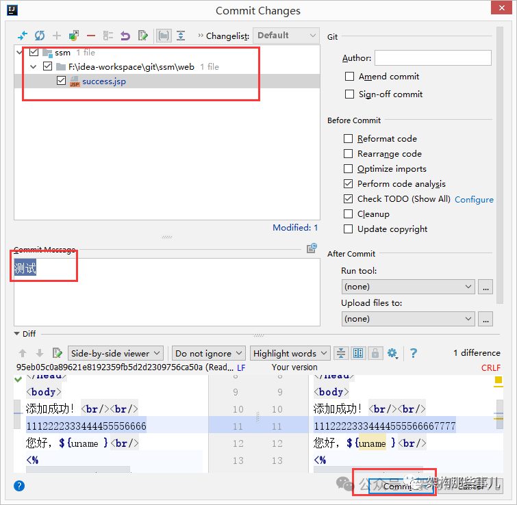Click the Refresh changes icon
The image size is (517, 505).
tap(40, 36)
